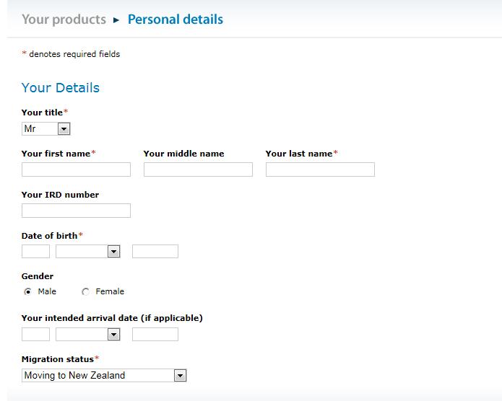Click the Migration status field label
This screenshot has height=401, width=502.
tap(58, 359)
